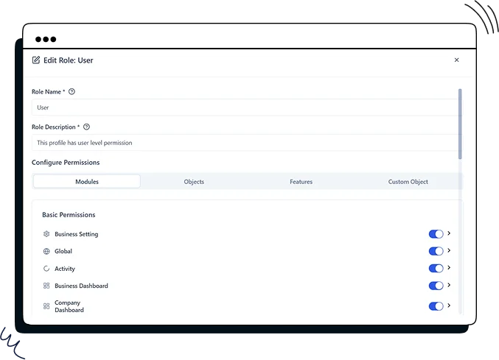This screenshot has height=360, width=499.
Task: Toggle the Activity permission switch
Action: tap(436, 269)
